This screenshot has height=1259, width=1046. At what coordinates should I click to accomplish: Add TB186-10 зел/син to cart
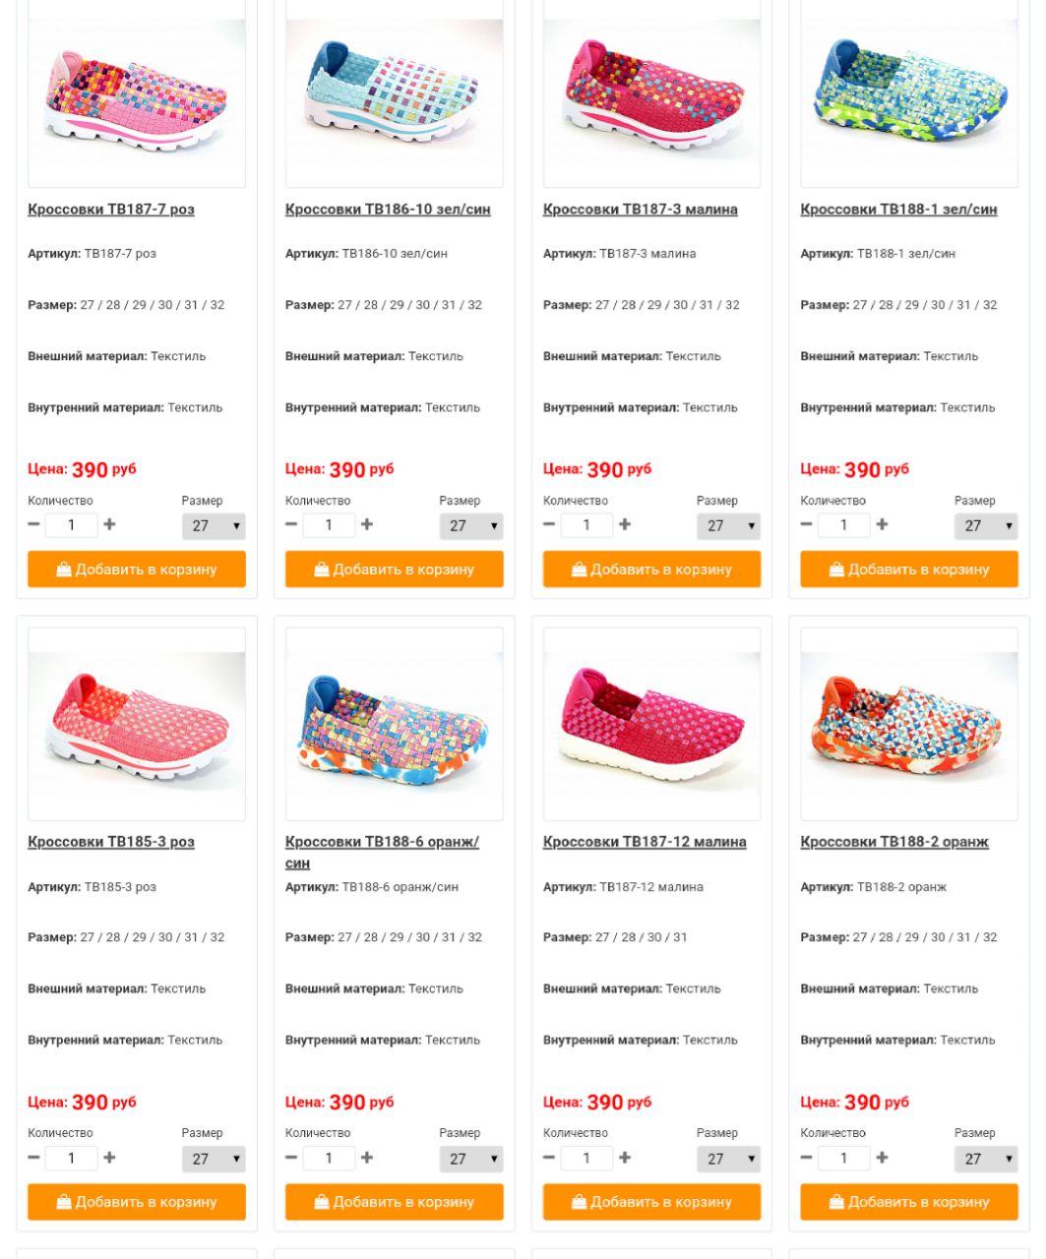(x=395, y=570)
